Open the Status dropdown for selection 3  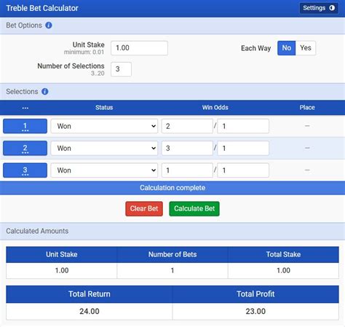tap(104, 170)
